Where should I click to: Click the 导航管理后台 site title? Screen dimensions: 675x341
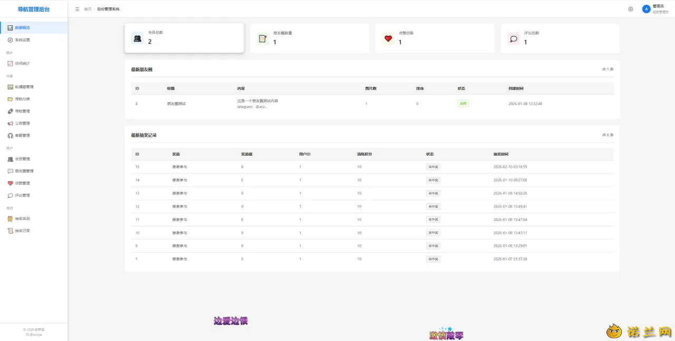34,9
